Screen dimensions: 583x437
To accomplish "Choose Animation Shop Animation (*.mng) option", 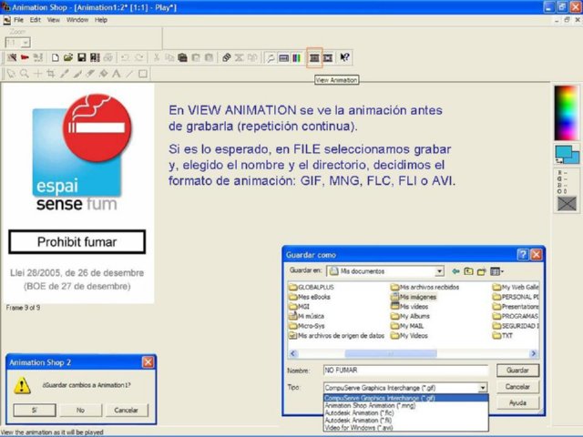I will pos(405,405).
